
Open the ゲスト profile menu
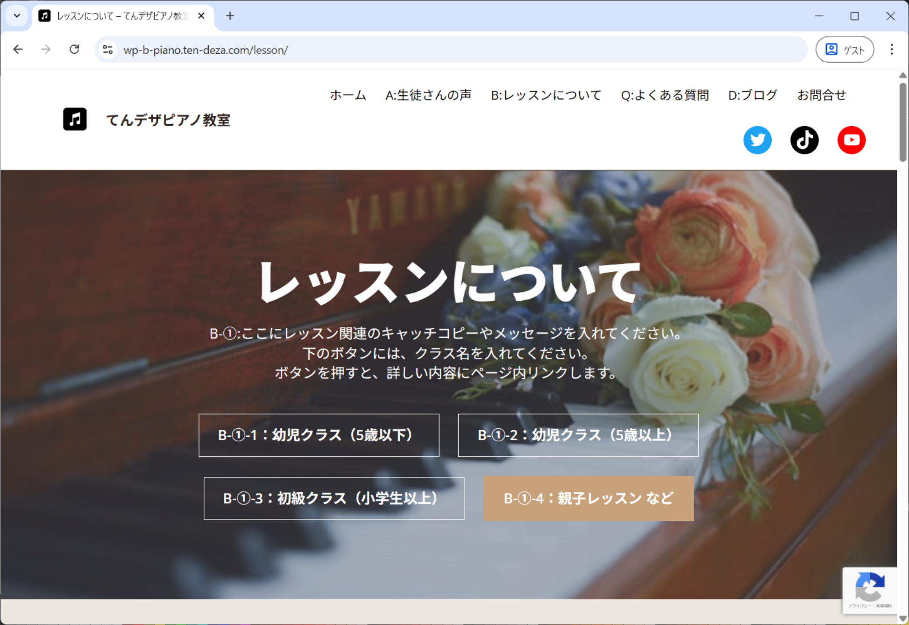(845, 50)
